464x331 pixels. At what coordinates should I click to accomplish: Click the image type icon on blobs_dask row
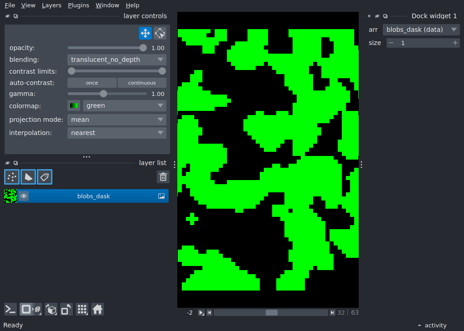pos(161,196)
